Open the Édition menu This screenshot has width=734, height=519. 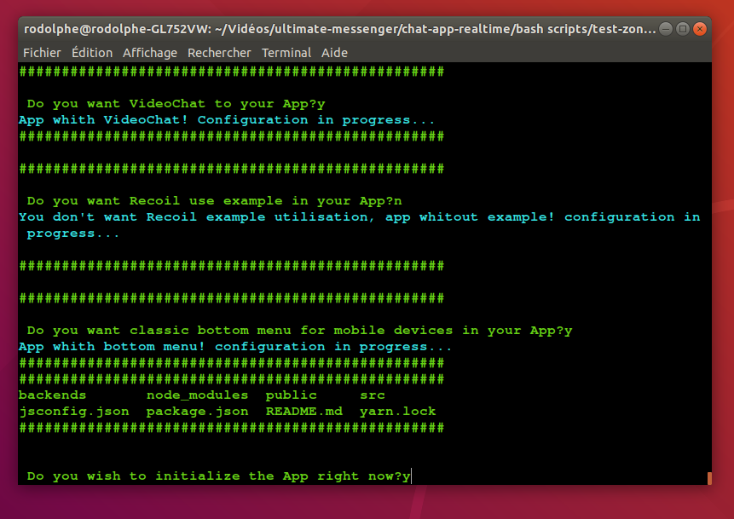click(92, 53)
